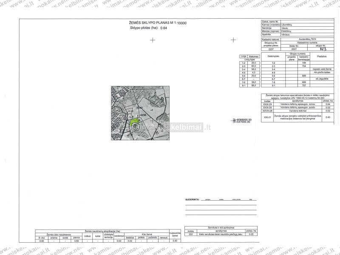Screen dimensions: 340x255
Task: Click the "Kadastrinis numeris" header
Action: click(307, 43)
